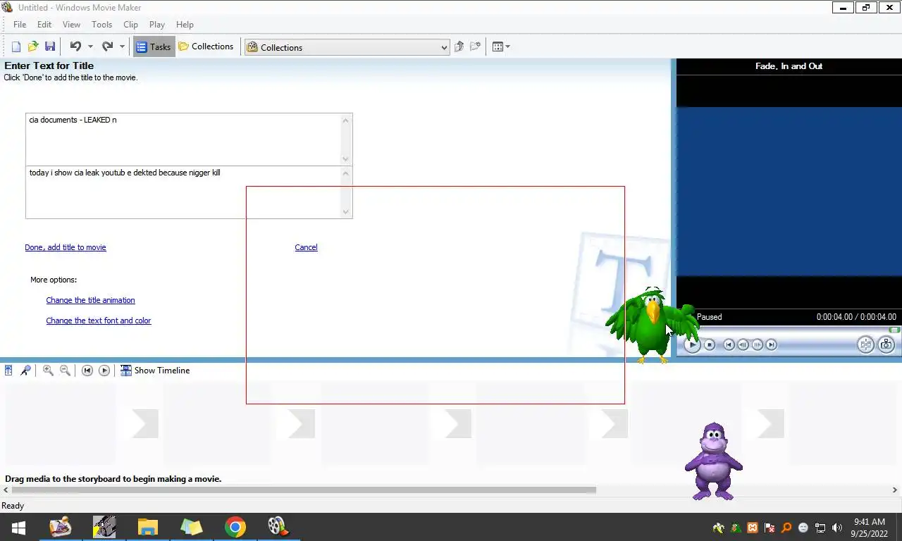Image resolution: width=902 pixels, height=541 pixels.
Task: Save project using the floppy disk icon
Action: click(50, 46)
